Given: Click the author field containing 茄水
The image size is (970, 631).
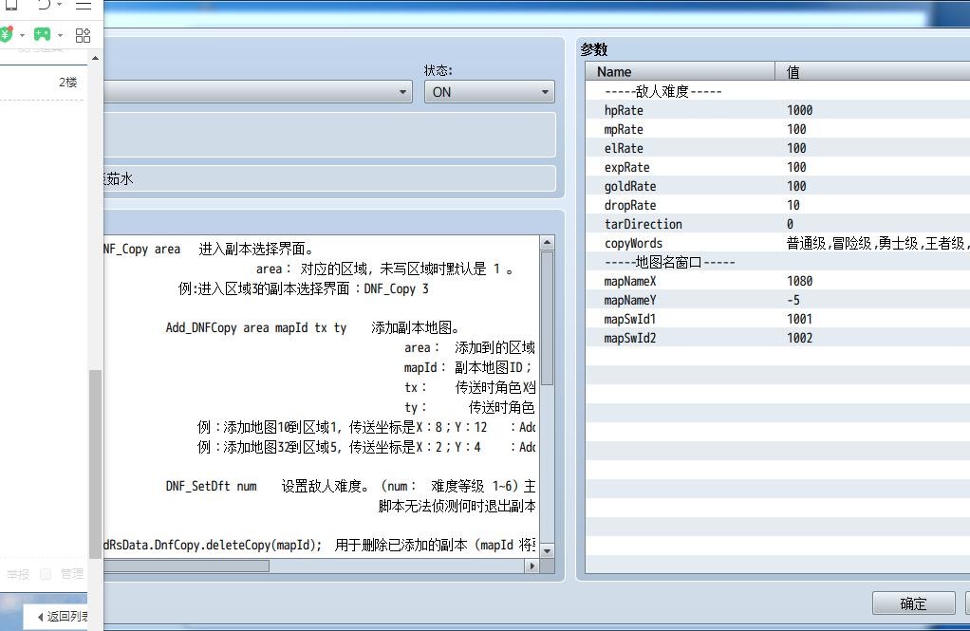Looking at the screenshot, I should 329,178.
